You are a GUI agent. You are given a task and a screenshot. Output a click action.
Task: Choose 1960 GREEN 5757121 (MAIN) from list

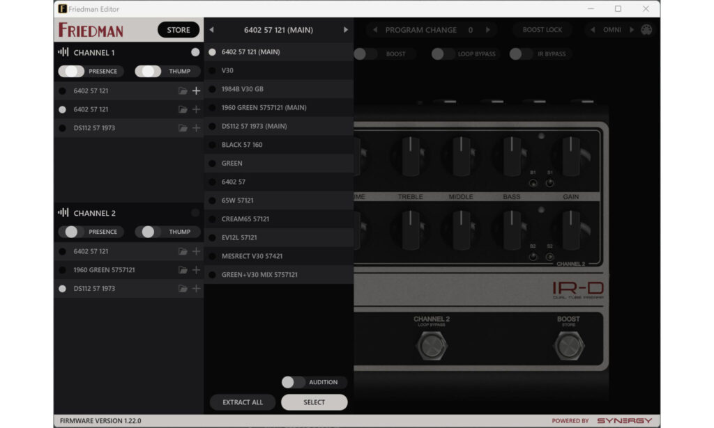(x=279, y=108)
